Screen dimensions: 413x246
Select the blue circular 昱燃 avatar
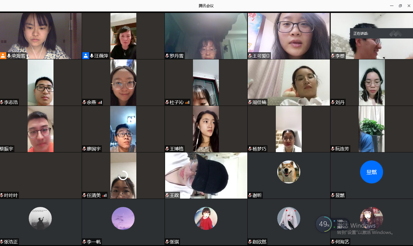pyautogui.click(x=371, y=172)
